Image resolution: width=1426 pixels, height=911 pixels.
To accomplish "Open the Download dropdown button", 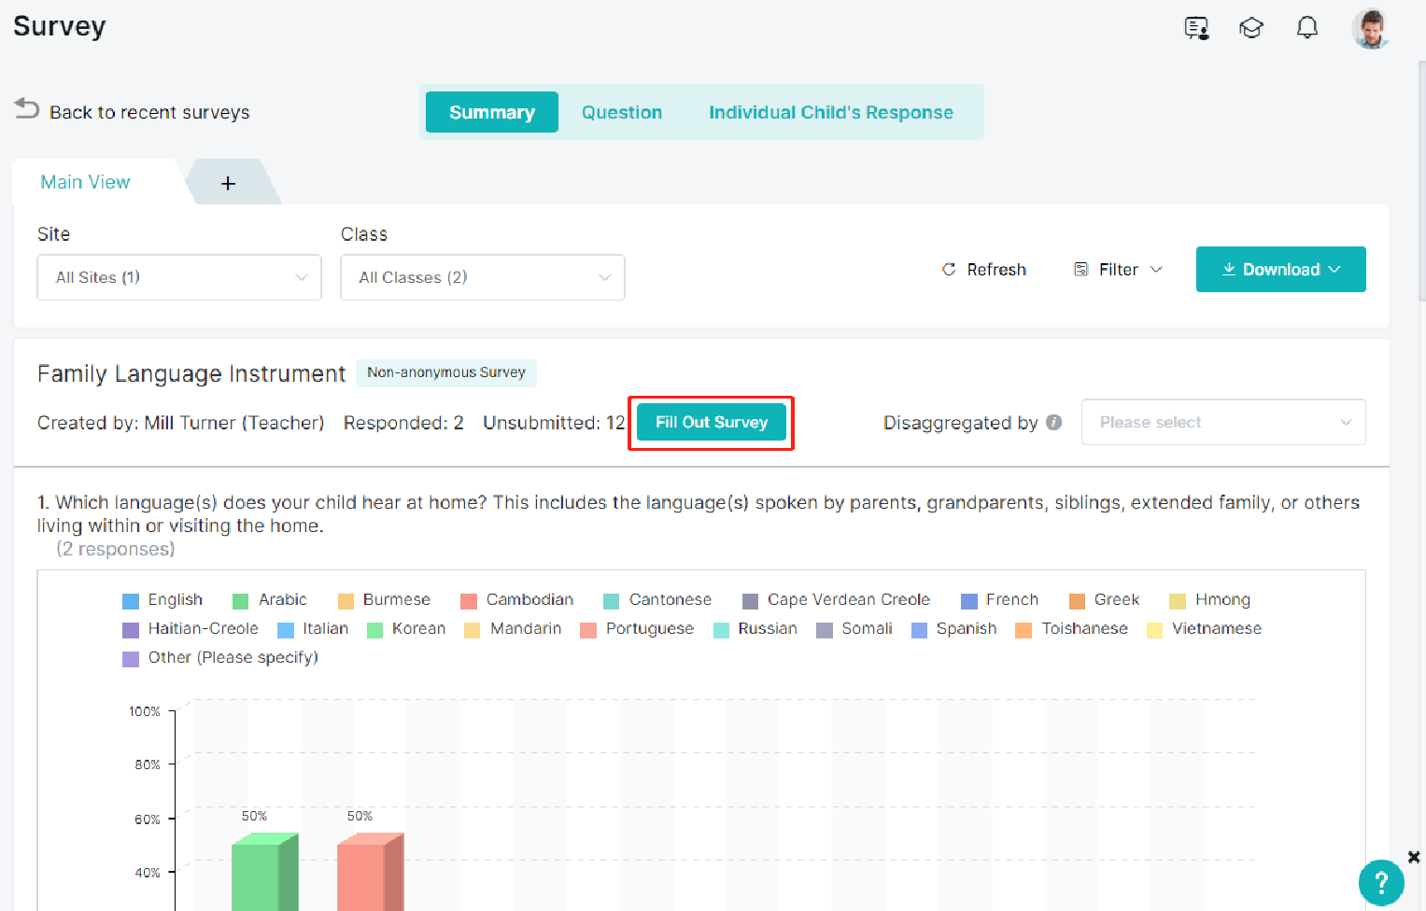I will coord(1281,269).
